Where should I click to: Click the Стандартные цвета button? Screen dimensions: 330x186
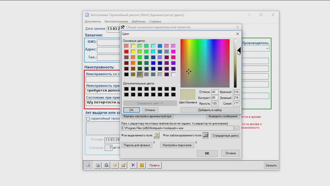(226, 136)
